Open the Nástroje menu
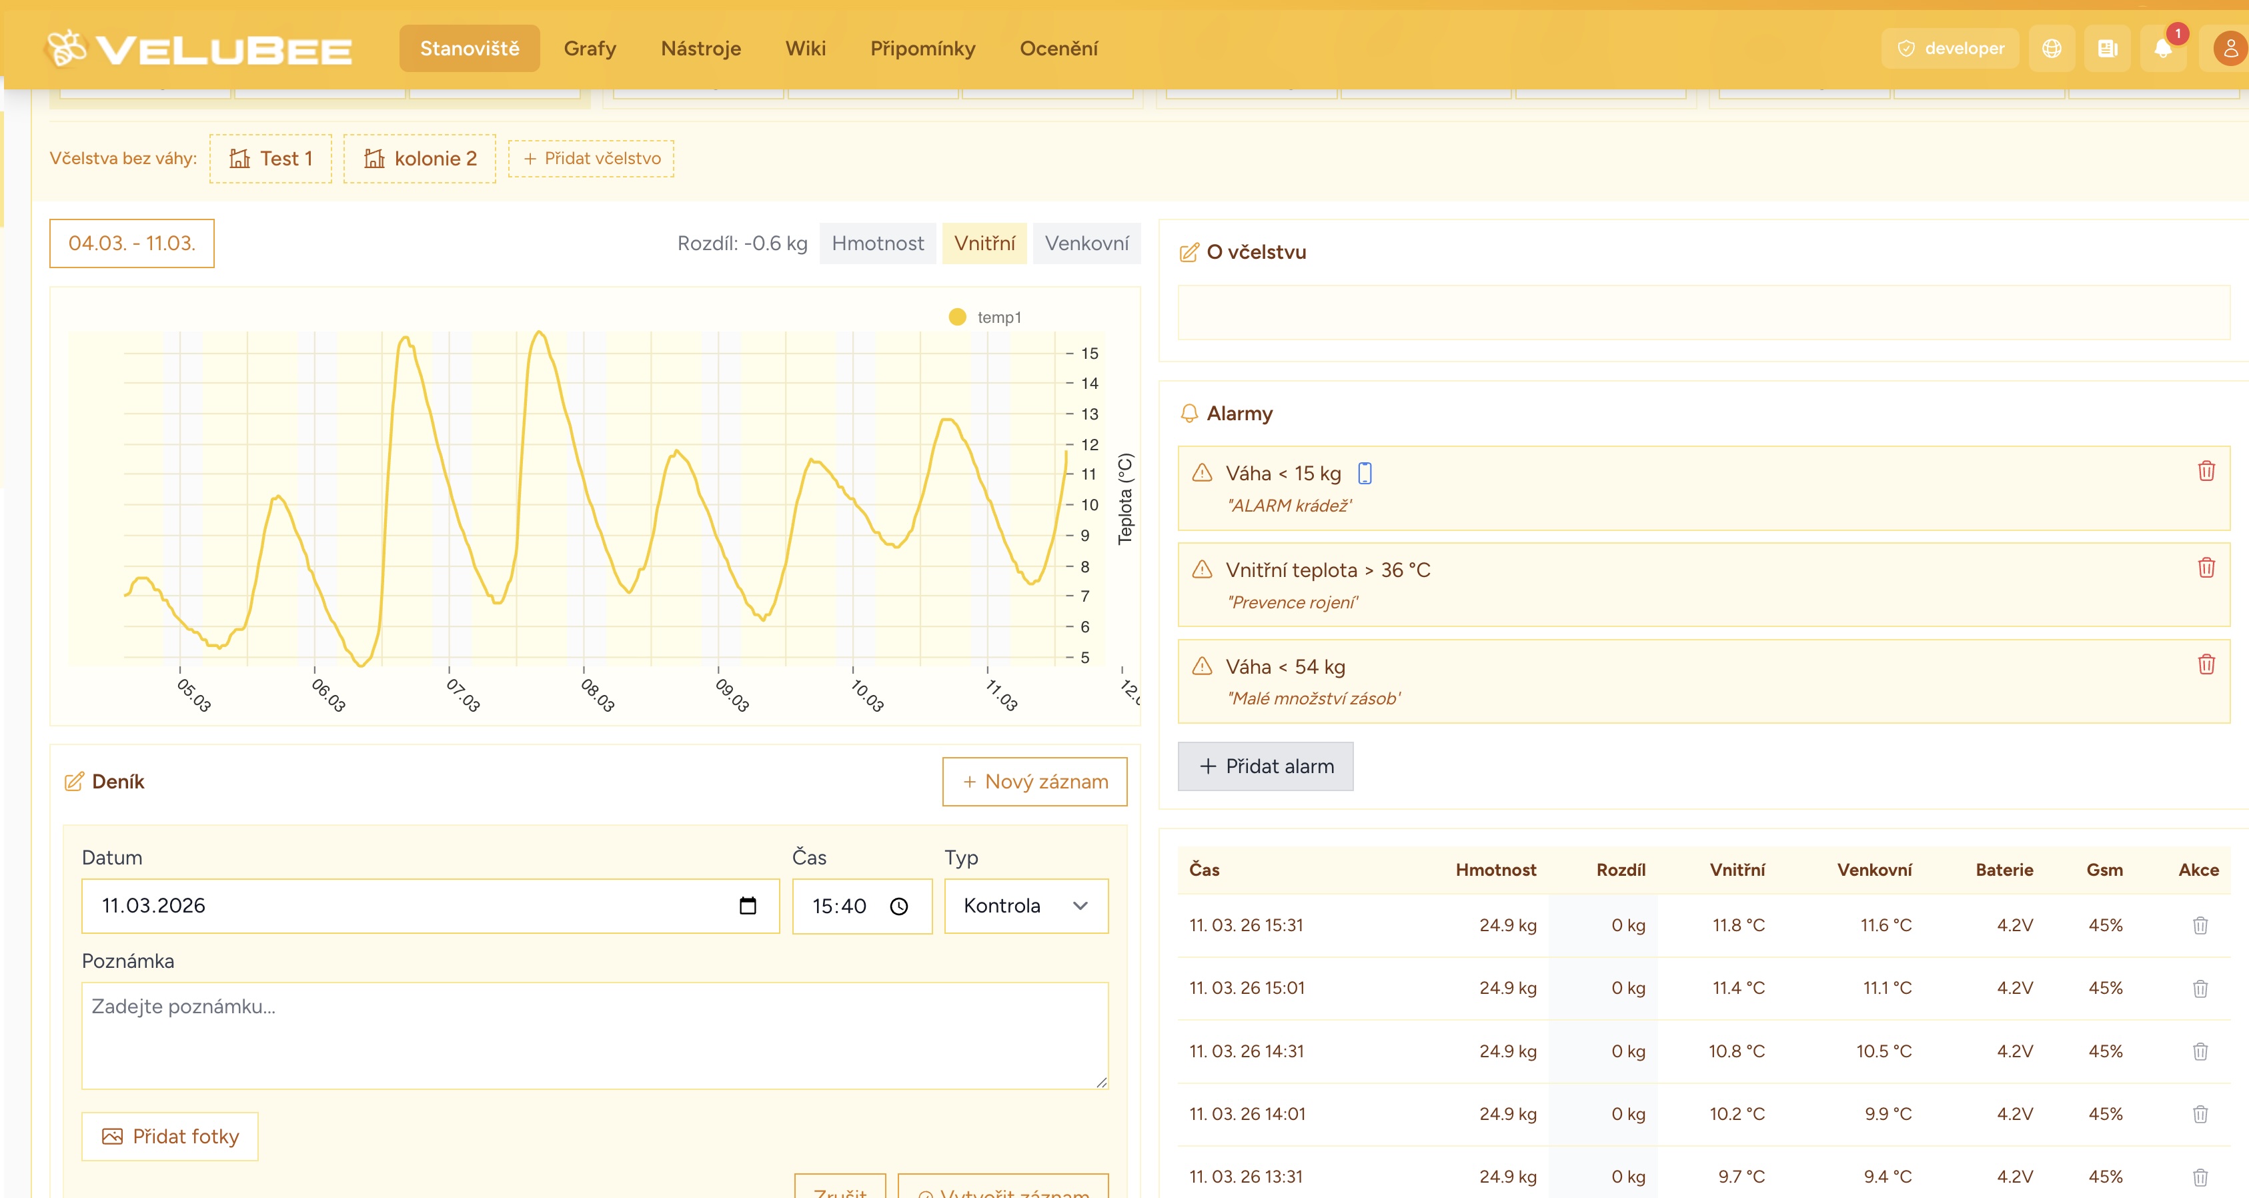This screenshot has width=2249, height=1198. 700,49
